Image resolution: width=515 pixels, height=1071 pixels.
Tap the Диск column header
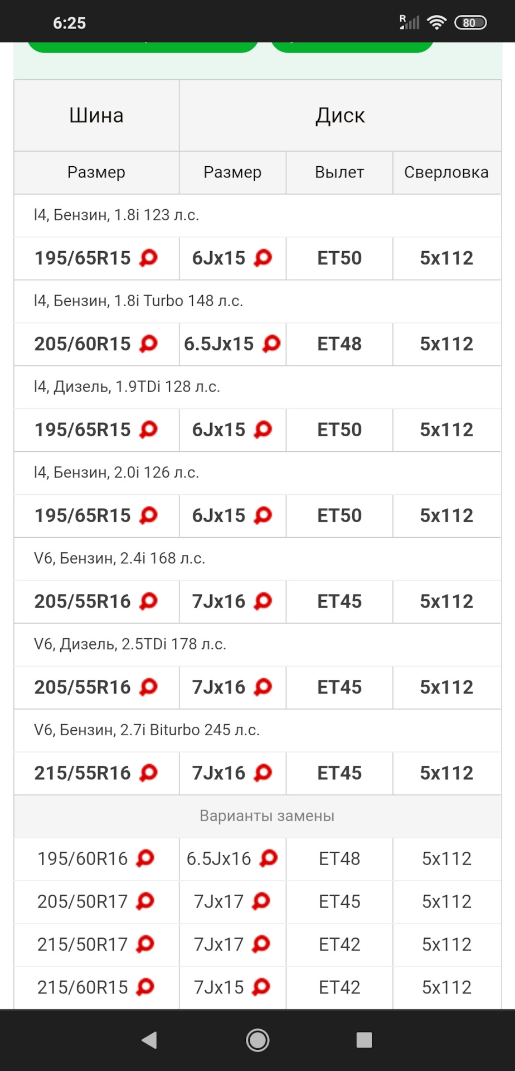340,115
